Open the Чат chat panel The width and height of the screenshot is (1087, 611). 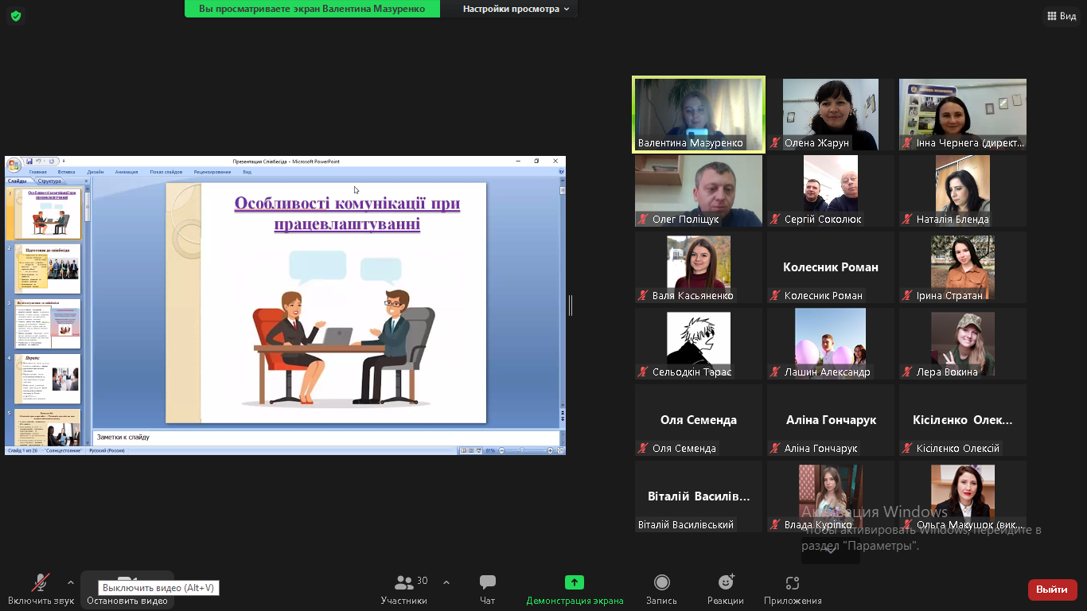coord(488,590)
